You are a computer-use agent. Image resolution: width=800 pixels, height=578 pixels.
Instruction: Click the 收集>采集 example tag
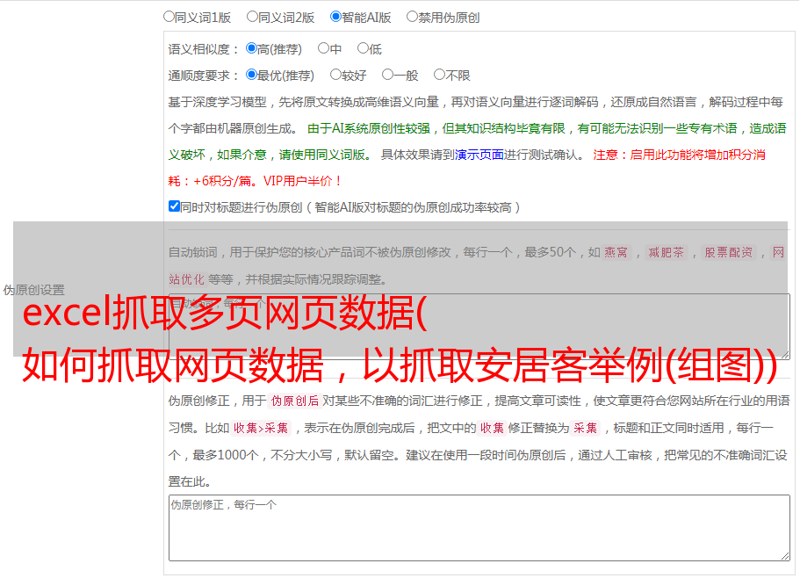pyautogui.click(x=261, y=428)
